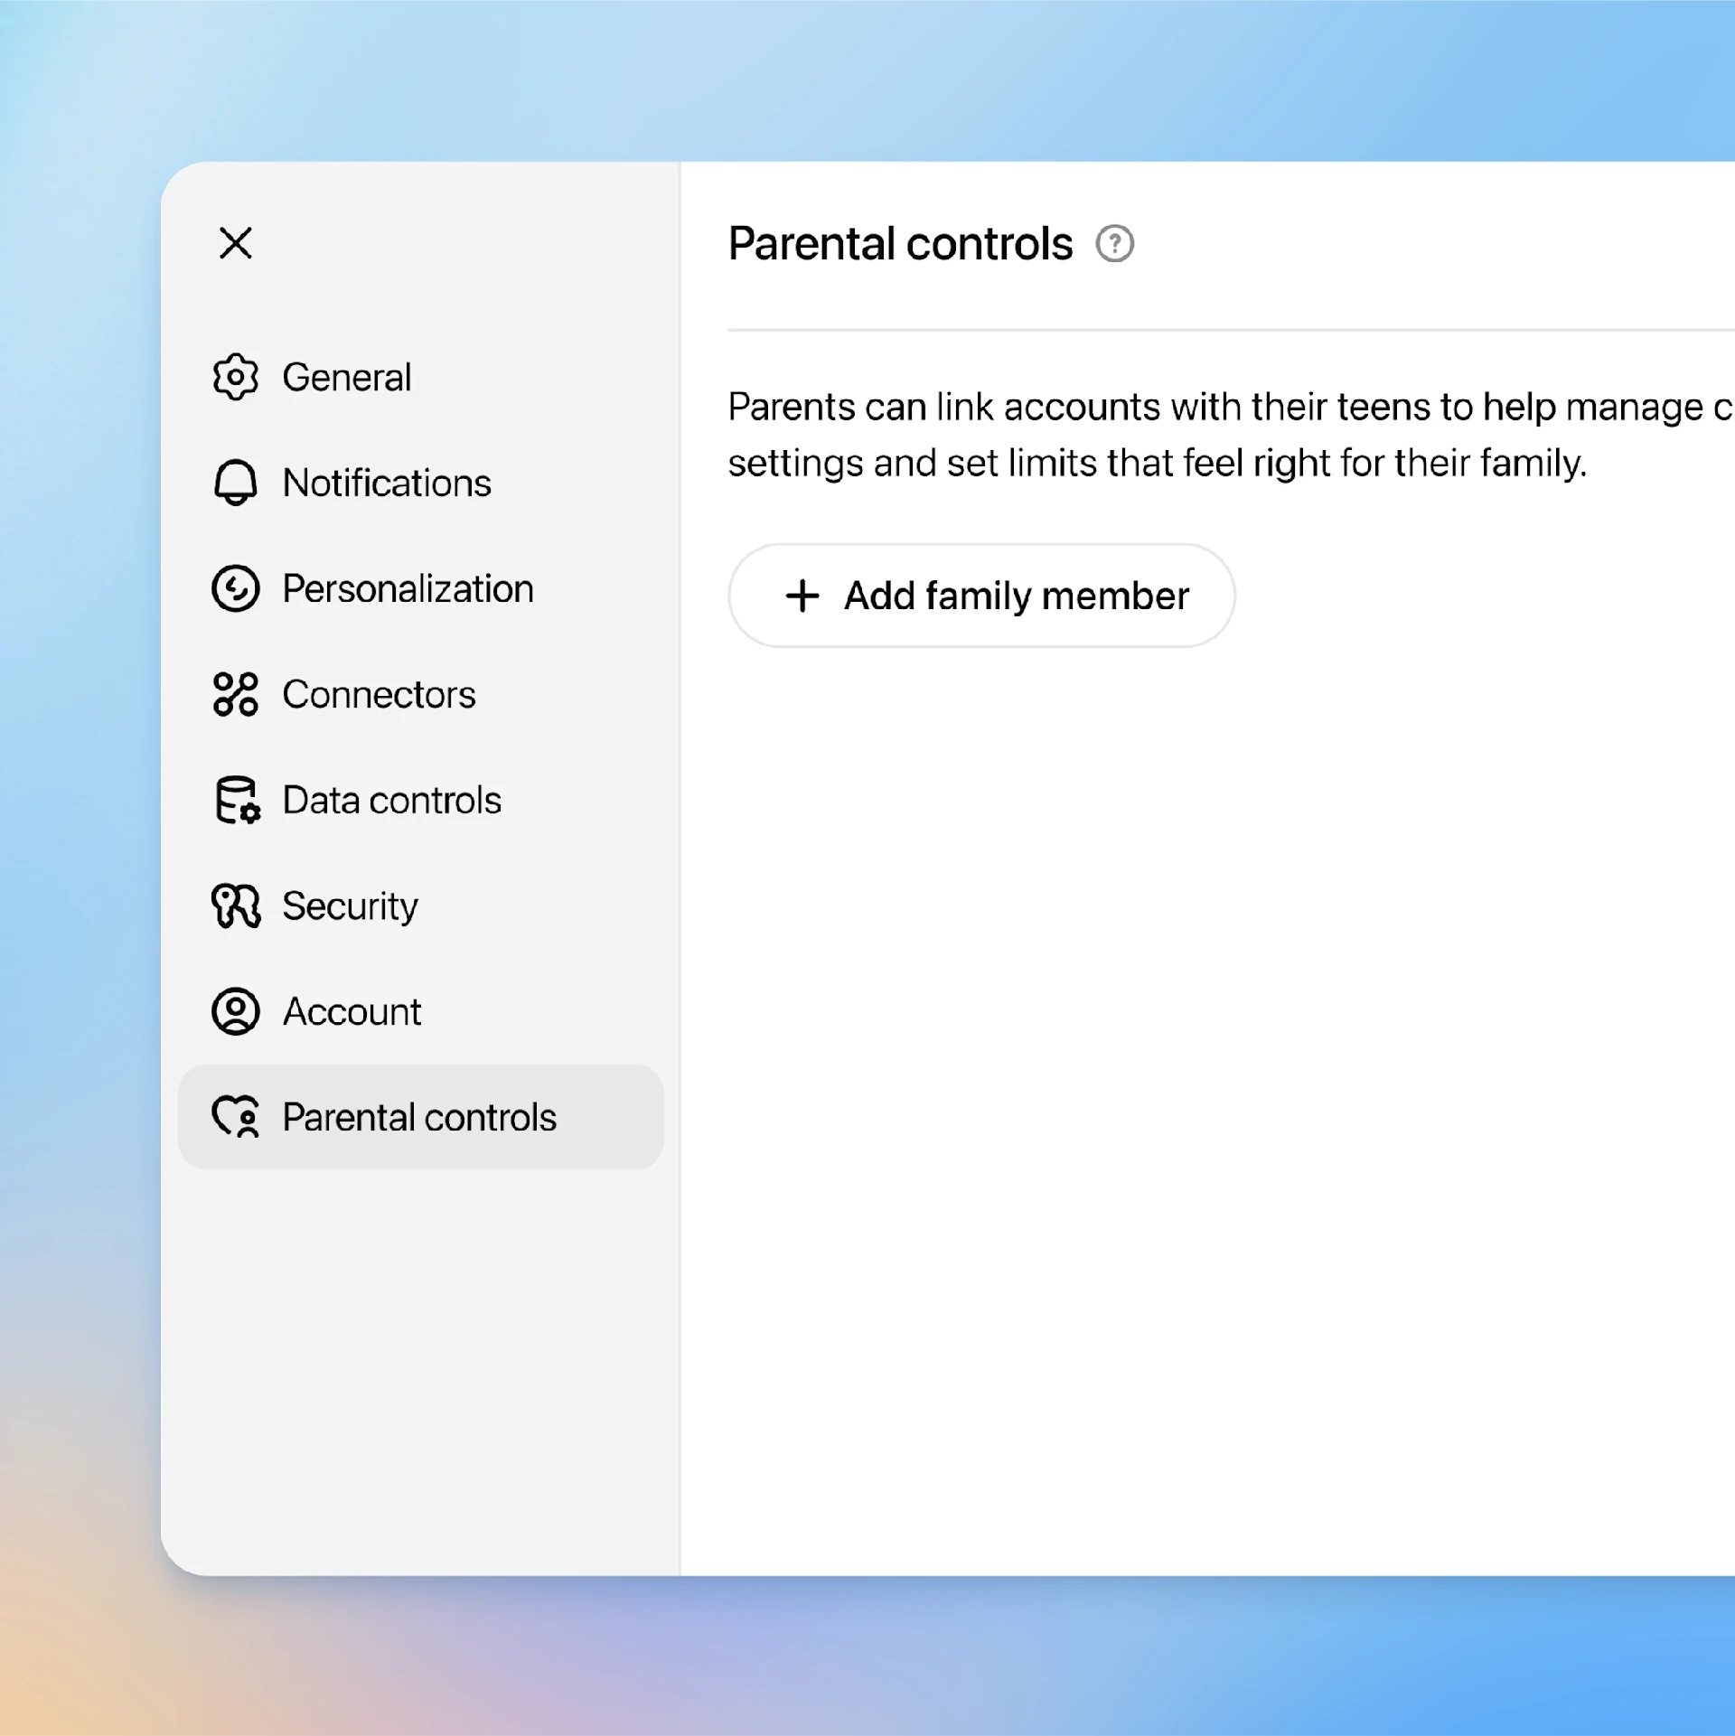Screen dimensions: 1735x1736
Task: Switch to the General settings section
Action: point(347,377)
